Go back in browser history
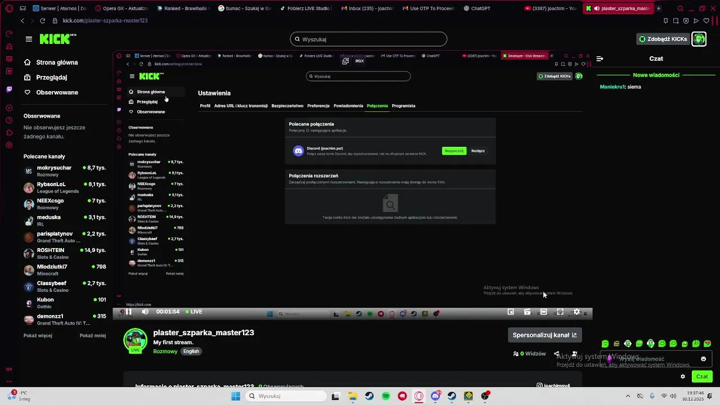 pyautogui.click(x=22, y=20)
